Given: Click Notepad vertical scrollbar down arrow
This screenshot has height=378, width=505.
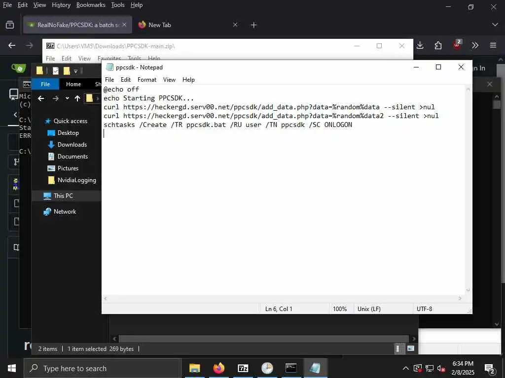Looking at the screenshot, I should coord(469,290).
